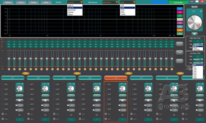Tick the Low 6 checkbox in the sixth channel
The height and width of the screenshot is (123, 206).
pos(131,109)
